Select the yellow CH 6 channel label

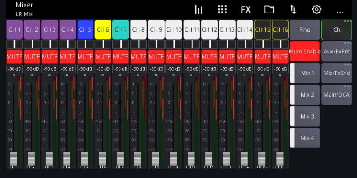pyautogui.click(x=103, y=30)
